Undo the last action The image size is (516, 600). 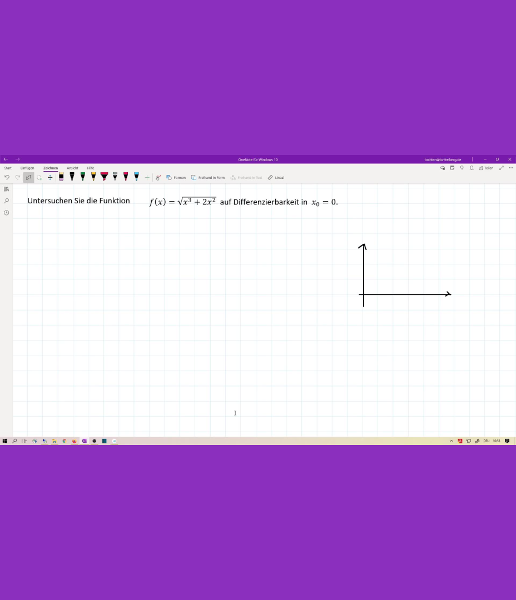tap(7, 178)
